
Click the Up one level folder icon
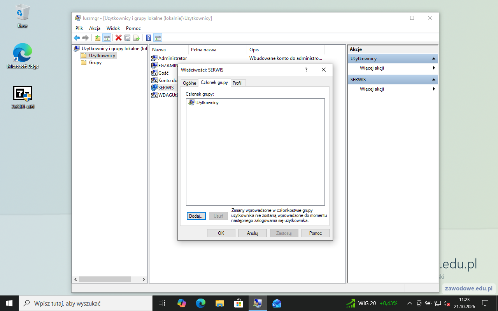[98, 38]
